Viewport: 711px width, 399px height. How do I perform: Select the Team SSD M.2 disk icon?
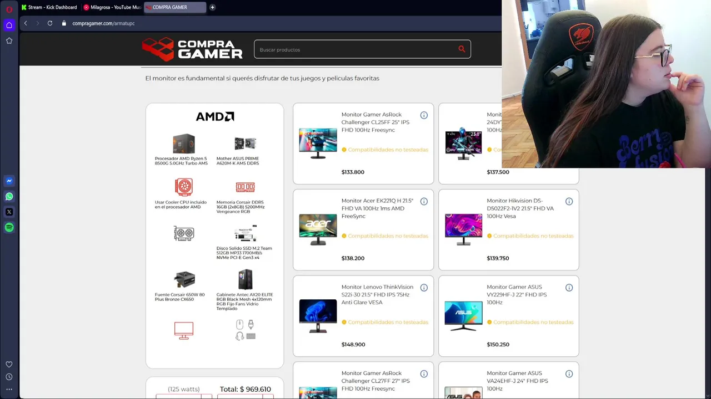click(245, 234)
